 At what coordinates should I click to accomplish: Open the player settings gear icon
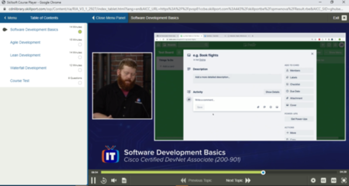pyautogui.click(x=313, y=180)
